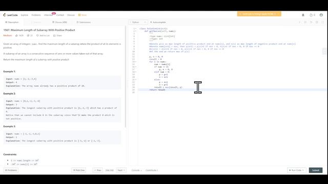Open Run Code dropdown arrow

(303, 170)
